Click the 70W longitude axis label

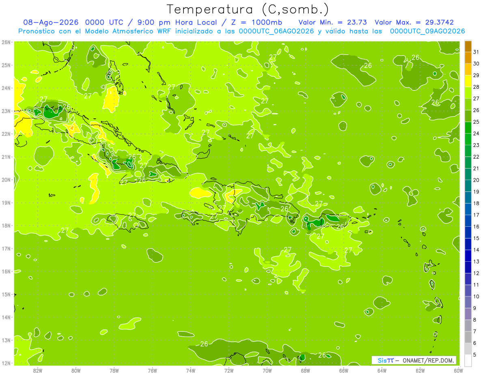click(267, 370)
